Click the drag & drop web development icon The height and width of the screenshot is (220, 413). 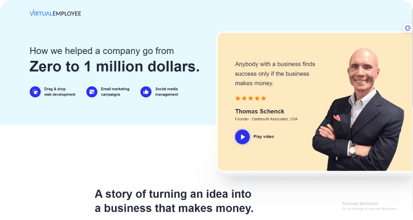point(35,92)
